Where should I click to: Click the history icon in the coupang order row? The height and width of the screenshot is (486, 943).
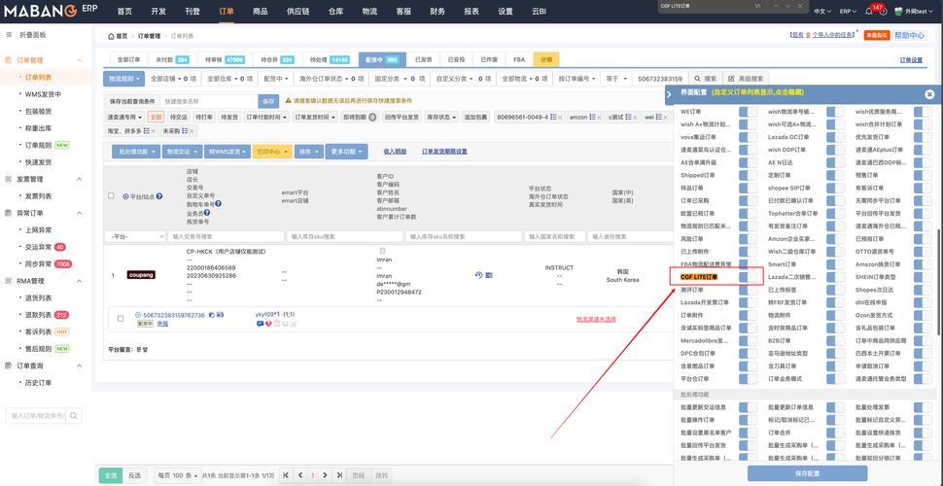click(478, 275)
